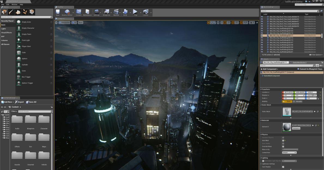Screen dimensions: 324x170
Task: Select the Paint mode brush icon
Action: (x=11, y=12)
